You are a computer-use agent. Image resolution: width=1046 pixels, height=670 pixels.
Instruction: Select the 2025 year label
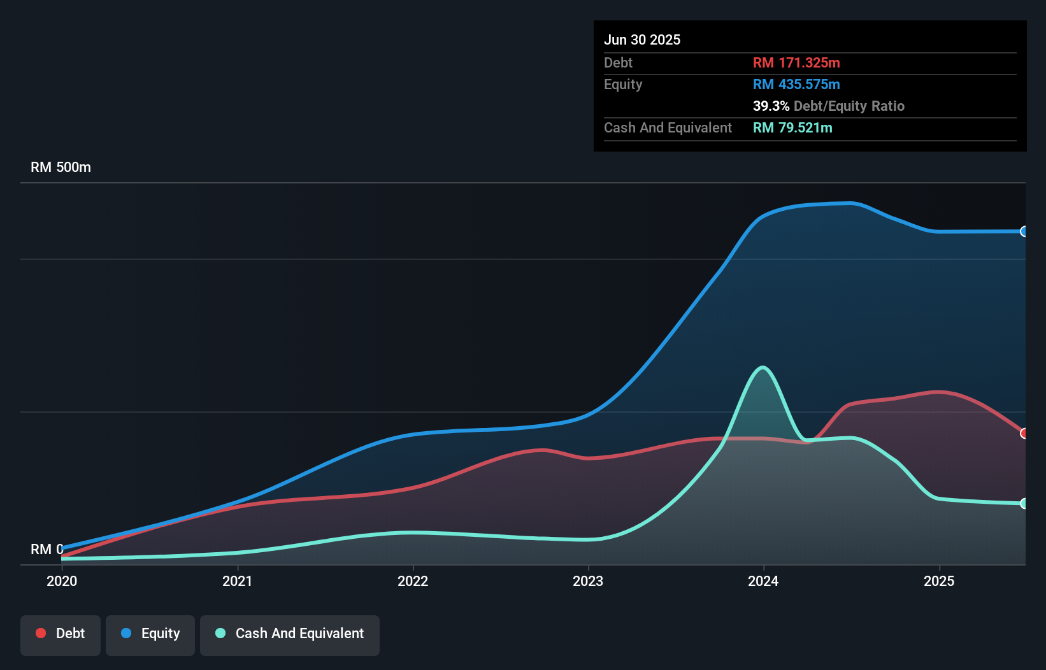(x=940, y=581)
